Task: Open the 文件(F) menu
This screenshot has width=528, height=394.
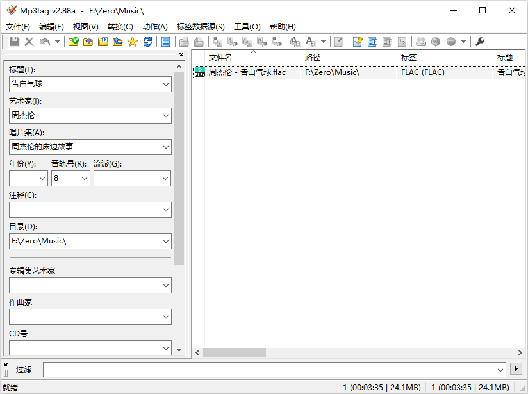Action: pyautogui.click(x=18, y=27)
